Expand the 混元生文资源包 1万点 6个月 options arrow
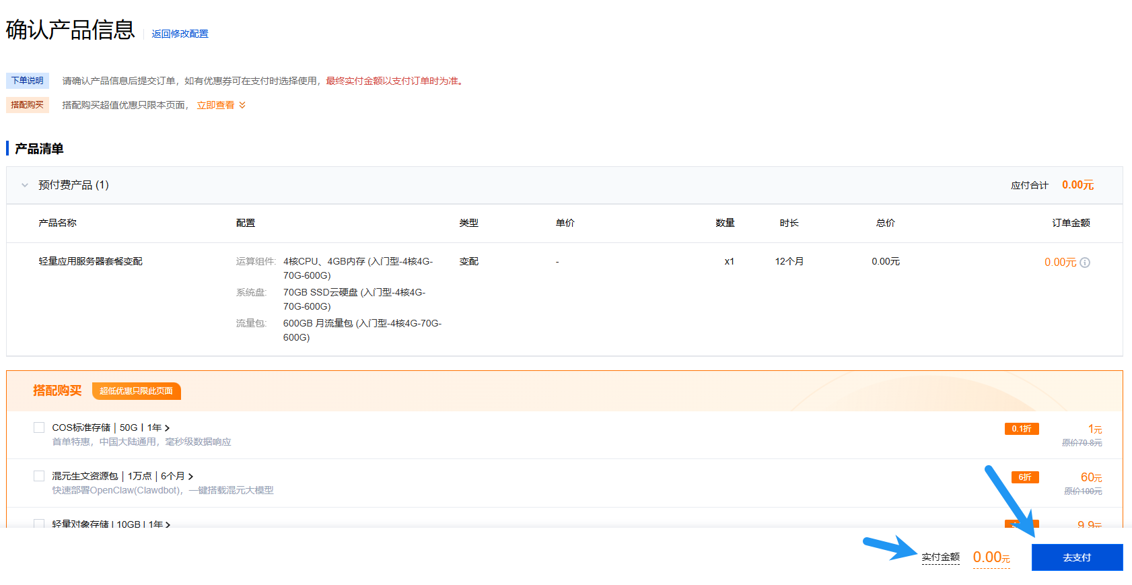Viewport: 1132px width, 585px height. tap(190, 477)
